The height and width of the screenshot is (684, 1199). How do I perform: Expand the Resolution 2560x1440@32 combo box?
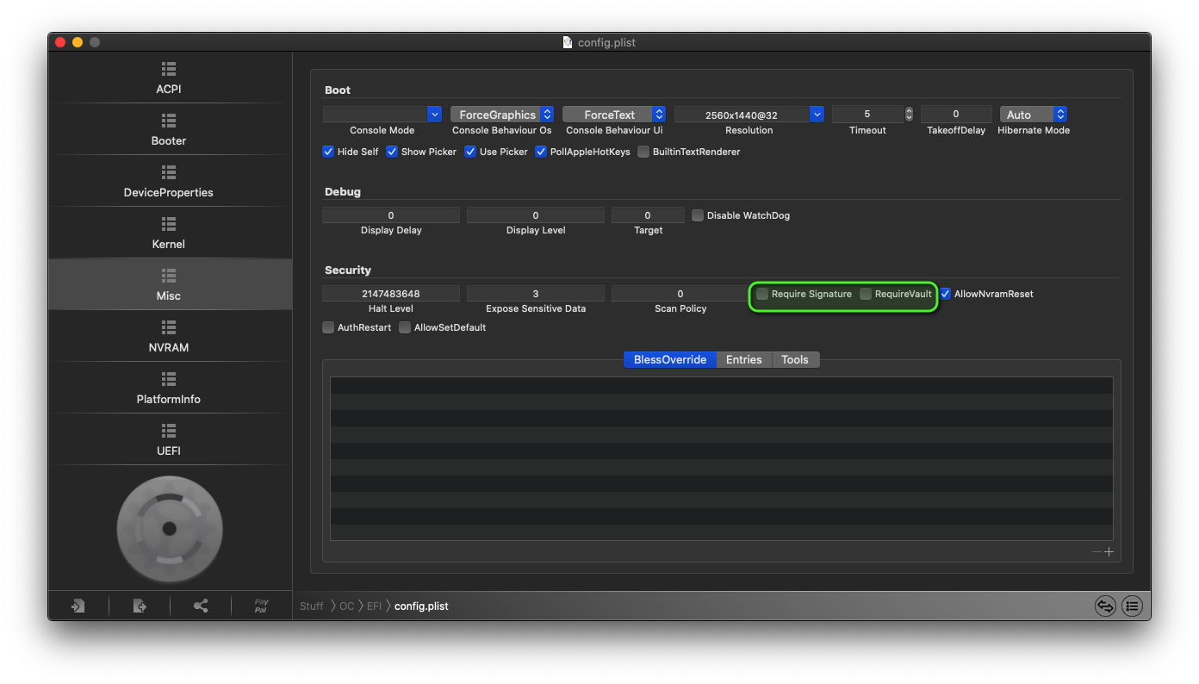(x=817, y=115)
